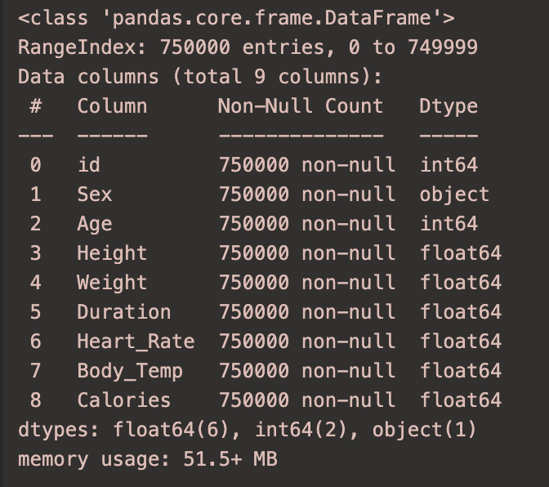The image size is (549, 487).
Task: Click the 'float64' dtype of Body_Temp row
Action: [461, 370]
